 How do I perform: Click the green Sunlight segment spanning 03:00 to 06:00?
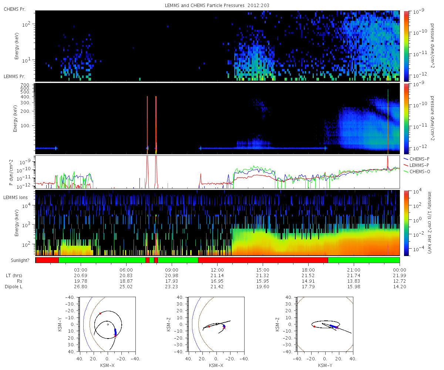pyautogui.click(x=102, y=260)
